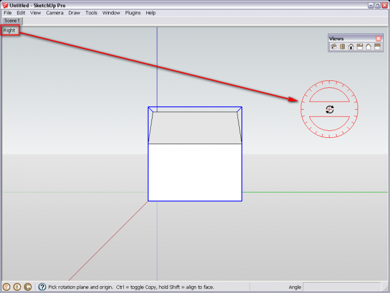Open the Camera menu
Viewport: 390px width, 293px height.
point(54,13)
